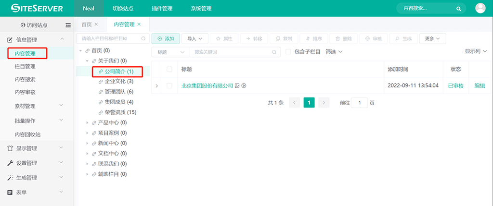
Task: Click the search icon in channel filter box
Action: coord(143,38)
